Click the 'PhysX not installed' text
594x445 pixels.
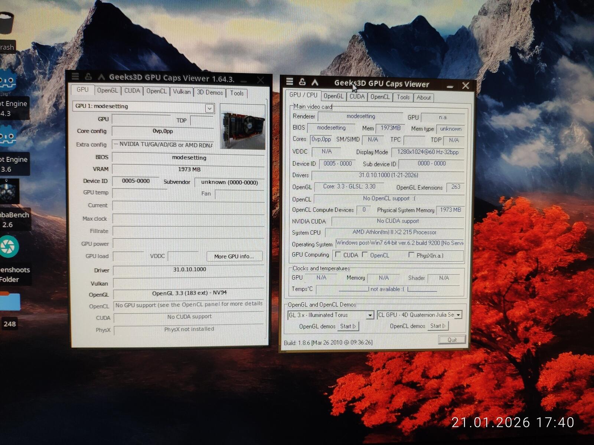pos(189,329)
